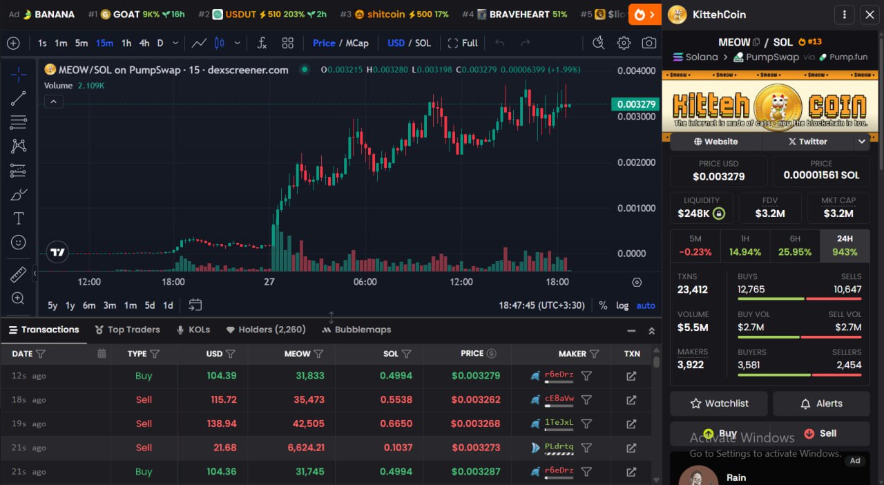Select the 24H stats tab
Image resolution: width=884 pixels, height=485 pixels.
(x=845, y=245)
